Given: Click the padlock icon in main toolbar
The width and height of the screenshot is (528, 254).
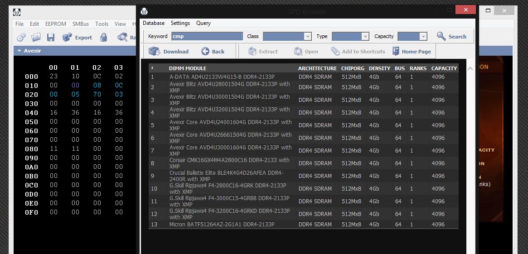Looking at the screenshot, I should pos(103,37).
